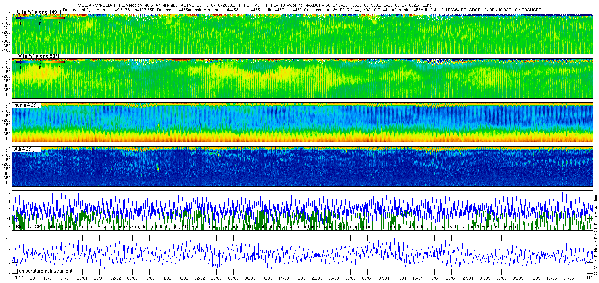Click the V velocity colorbar scale
The height and width of the screenshot is (283, 599).
[40, 62]
